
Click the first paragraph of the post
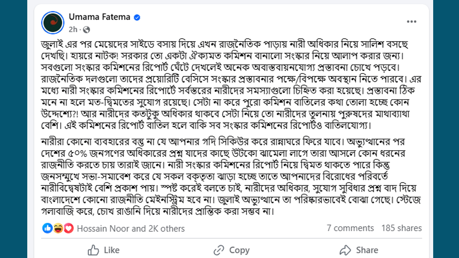click(229, 86)
